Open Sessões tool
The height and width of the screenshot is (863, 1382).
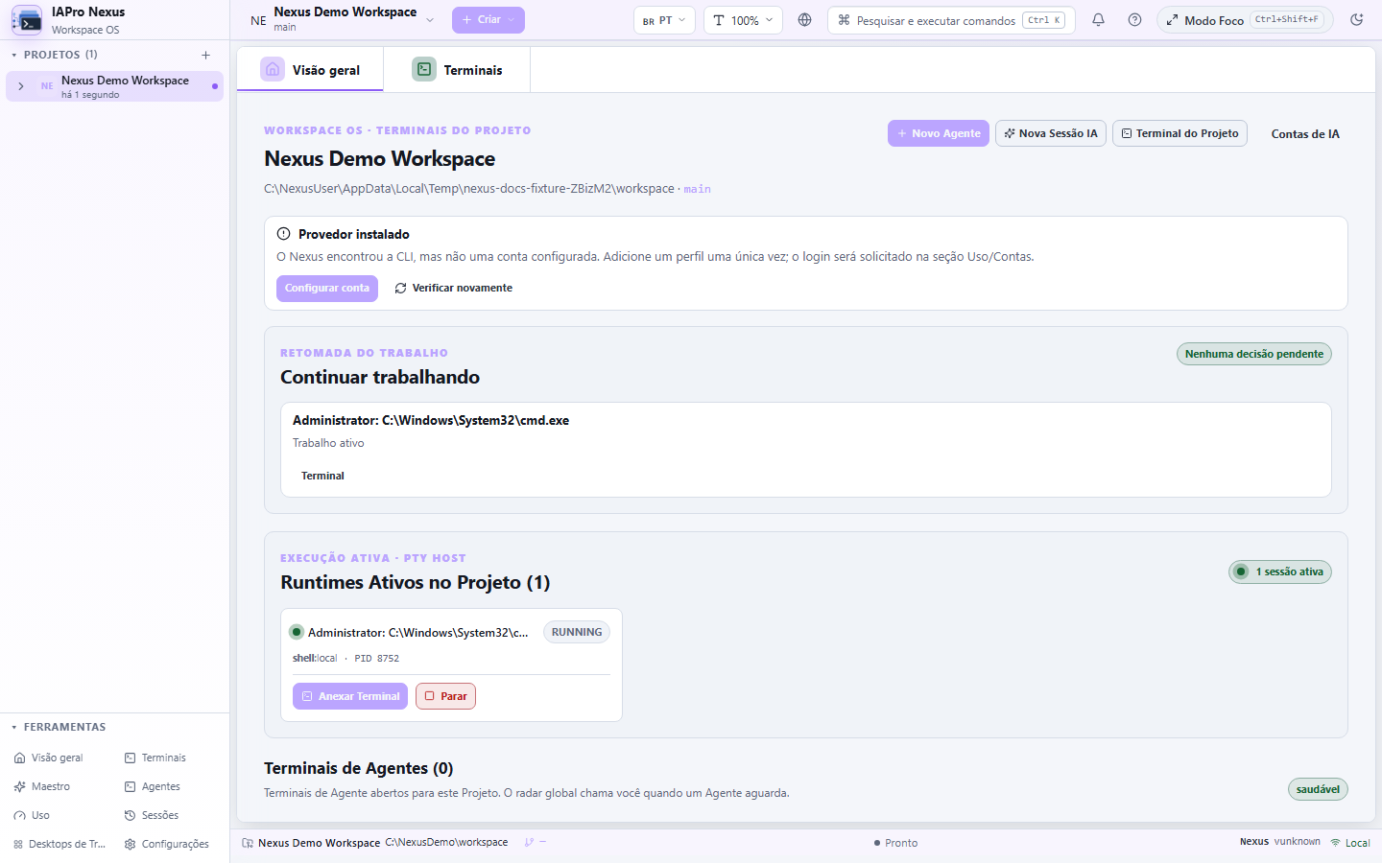152,815
